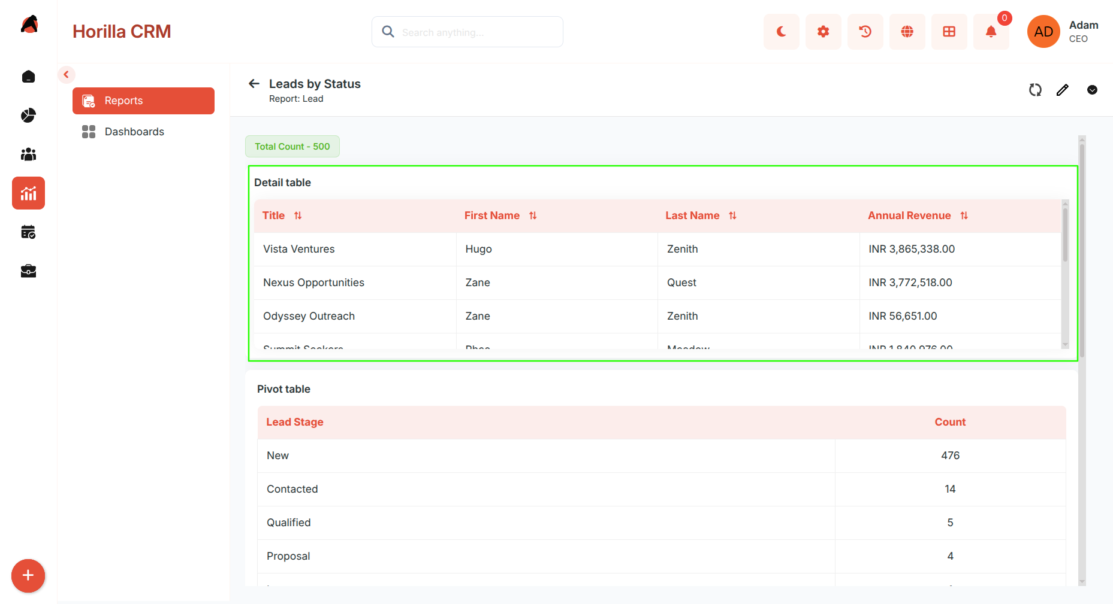The height and width of the screenshot is (604, 1113).
Task: Open notifications bell icon
Action: 991,32
